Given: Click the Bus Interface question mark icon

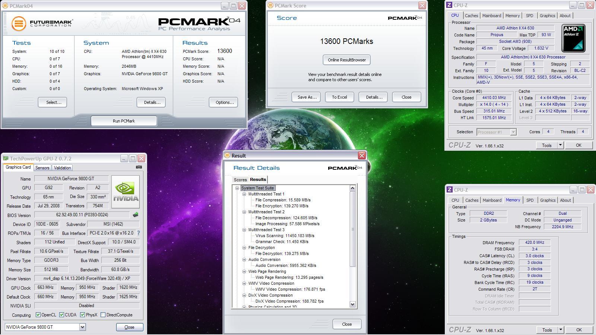Looking at the screenshot, I should tap(139, 233).
